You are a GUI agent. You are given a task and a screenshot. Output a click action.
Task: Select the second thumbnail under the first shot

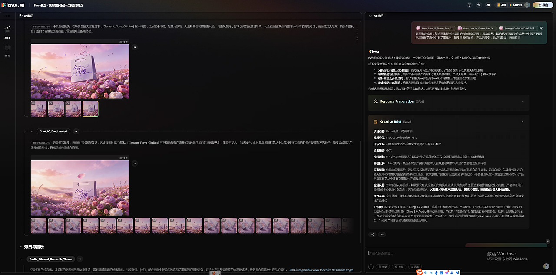[56, 109]
